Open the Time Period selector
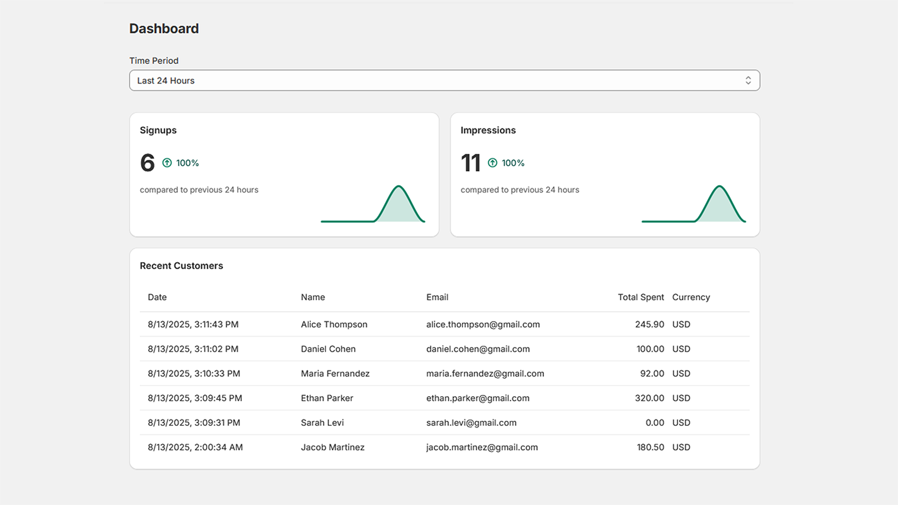The height and width of the screenshot is (505, 898). [x=445, y=80]
